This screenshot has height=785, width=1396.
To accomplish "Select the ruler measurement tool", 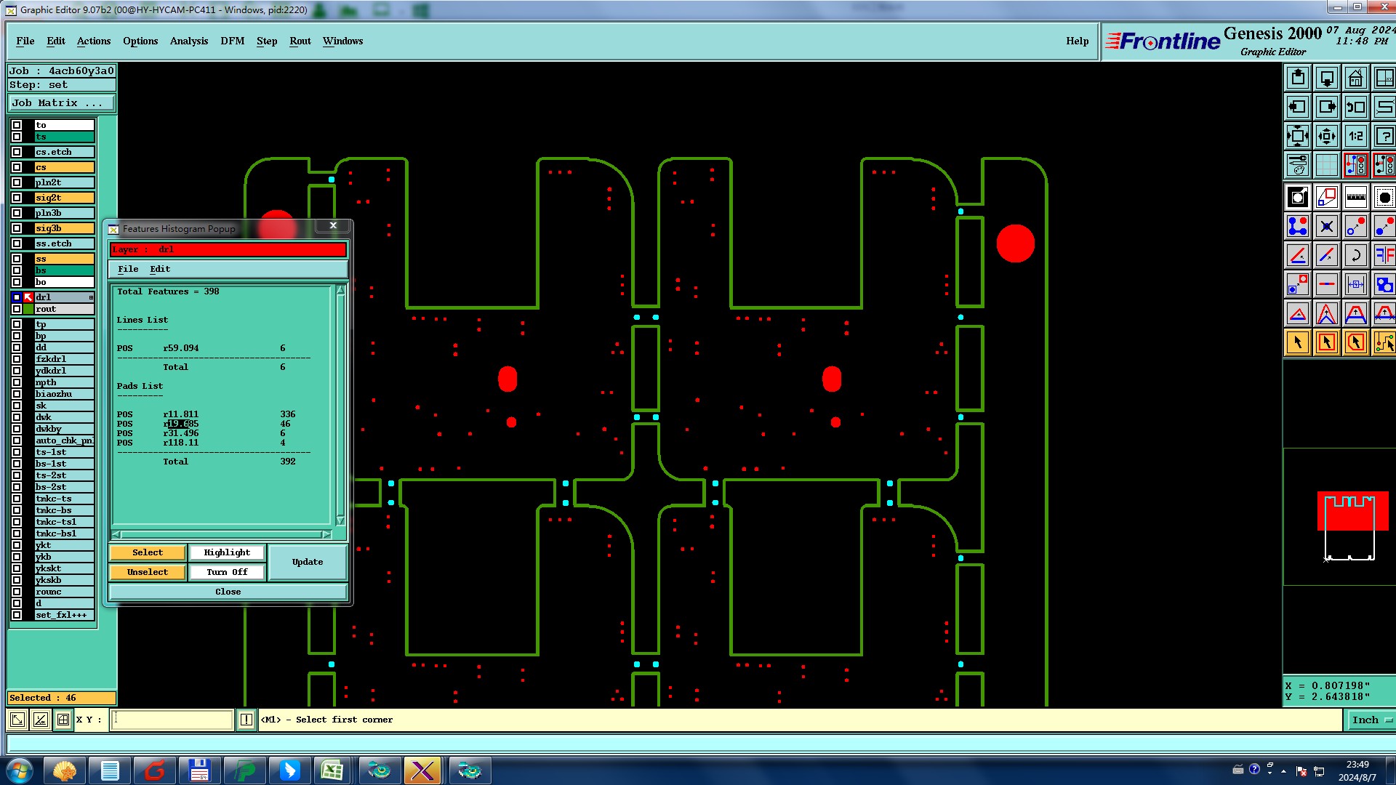I will coord(1355,197).
